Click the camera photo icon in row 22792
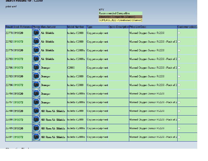Viewport: 208px width, 161px height. pos(36,42)
